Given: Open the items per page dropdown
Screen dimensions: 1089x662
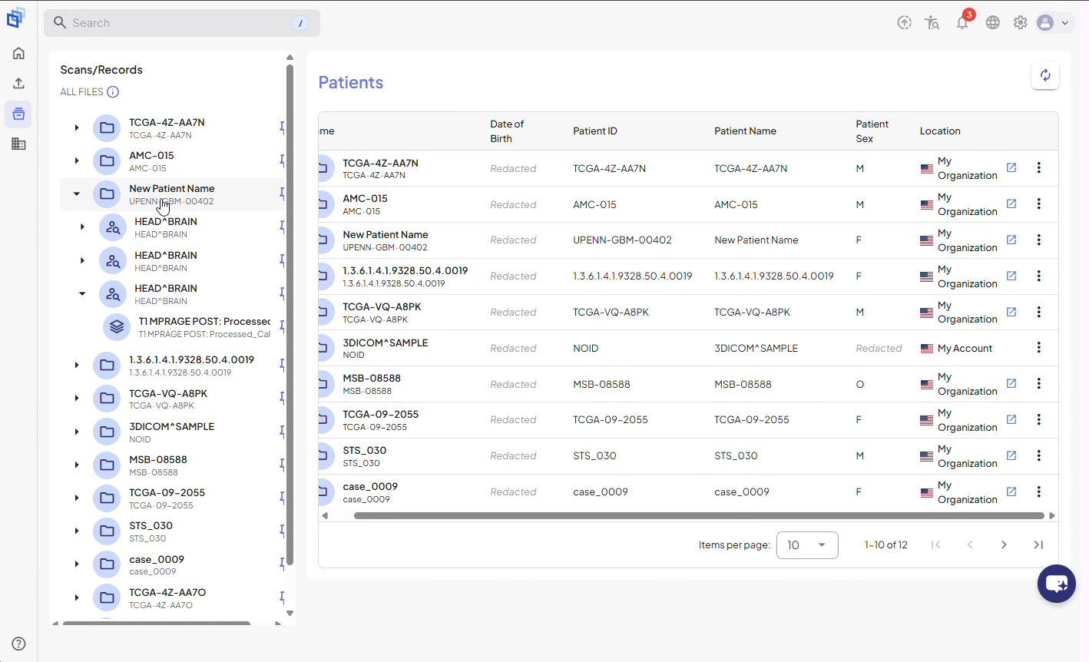Looking at the screenshot, I should [x=807, y=545].
